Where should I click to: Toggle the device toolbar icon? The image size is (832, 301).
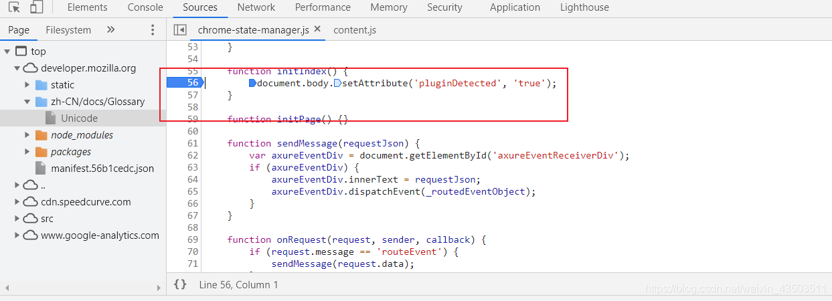coord(36,7)
